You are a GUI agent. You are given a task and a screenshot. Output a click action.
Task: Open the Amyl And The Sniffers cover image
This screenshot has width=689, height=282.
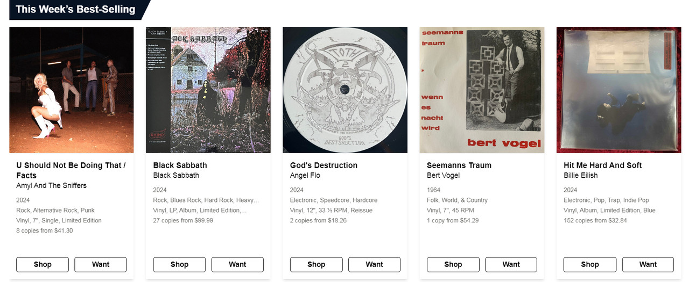tap(72, 90)
